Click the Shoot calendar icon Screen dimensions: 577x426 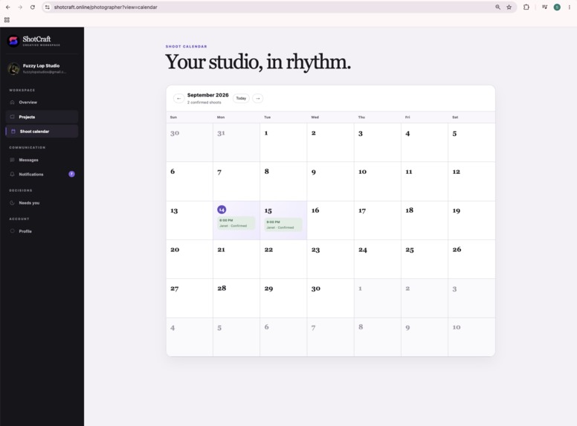tap(13, 132)
